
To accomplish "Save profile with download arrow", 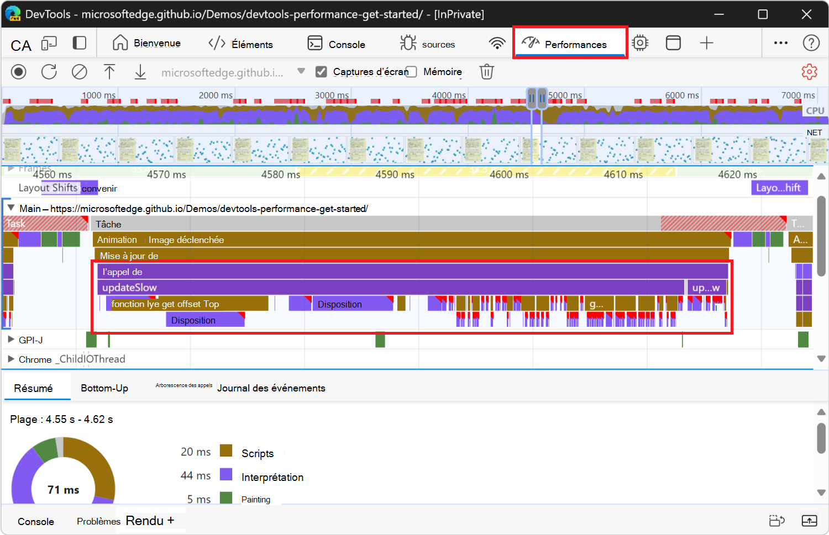I will (x=140, y=72).
